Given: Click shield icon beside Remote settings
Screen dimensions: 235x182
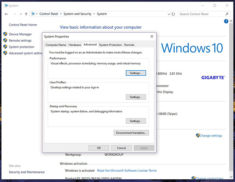Looking at the screenshot, I should (5, 40).
